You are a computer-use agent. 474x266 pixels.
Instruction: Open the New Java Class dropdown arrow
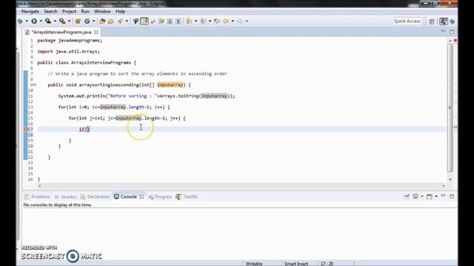[x=93, y=21]
